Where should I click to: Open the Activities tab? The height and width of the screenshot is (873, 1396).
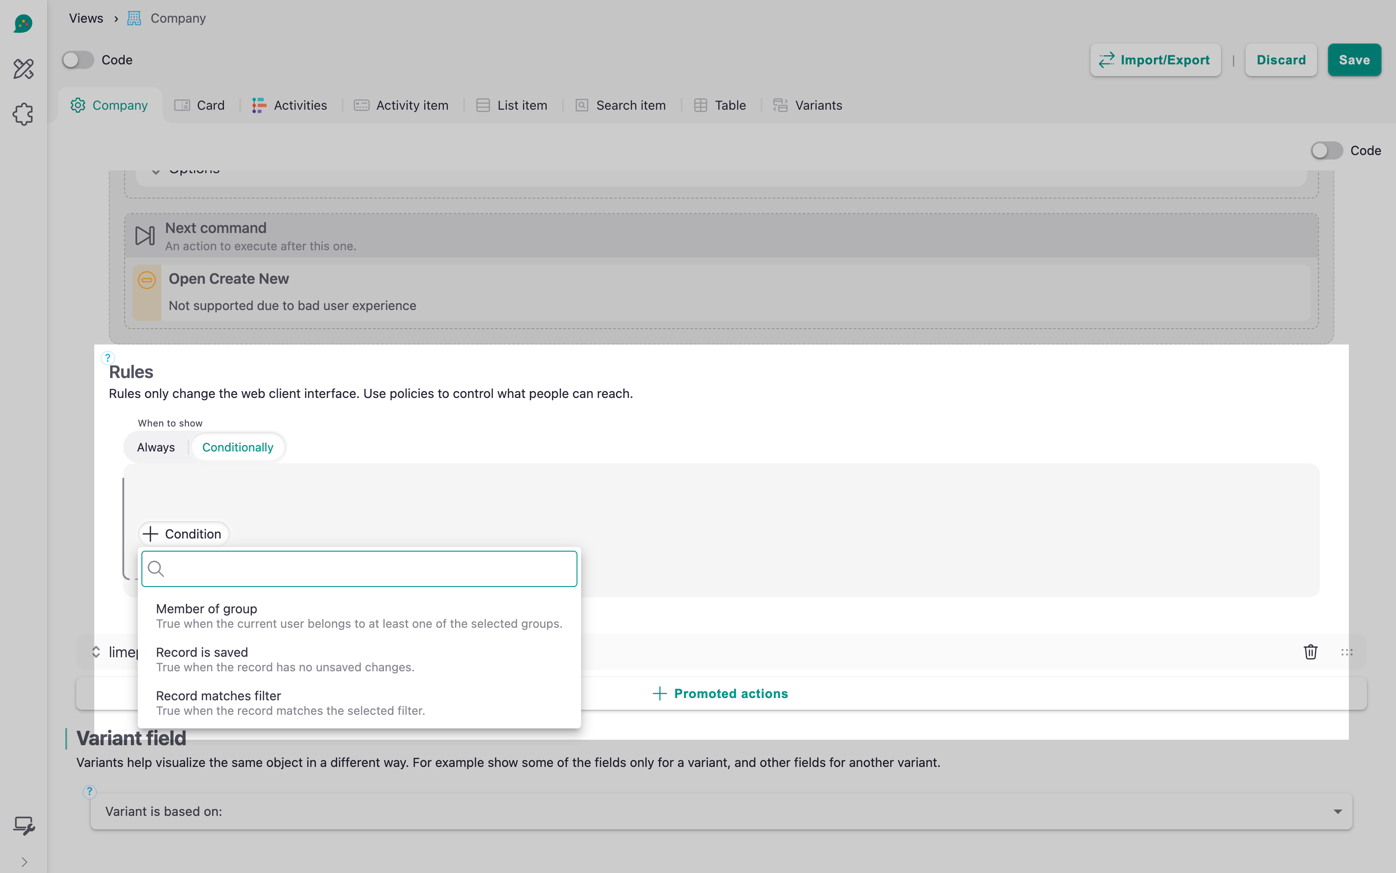(289, 105)
